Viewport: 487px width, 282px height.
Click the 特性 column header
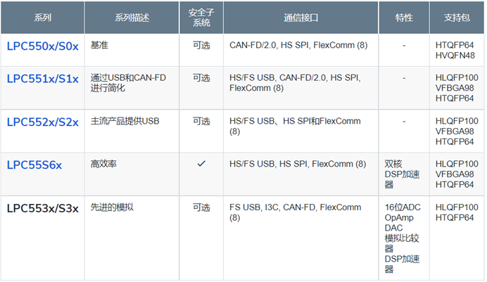[x=404, y=17]
